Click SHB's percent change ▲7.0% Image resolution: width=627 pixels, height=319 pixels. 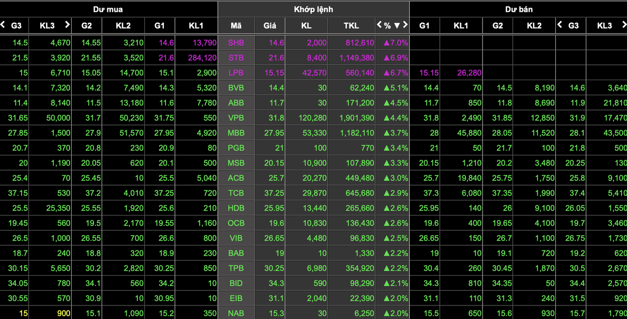396,43
